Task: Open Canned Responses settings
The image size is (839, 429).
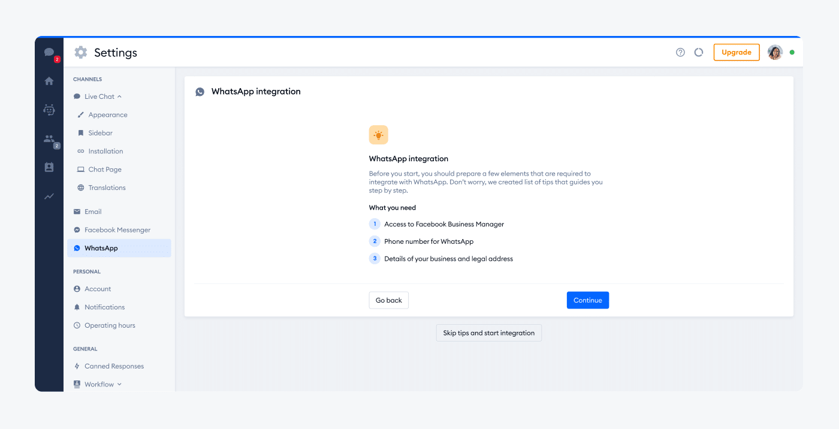Action: (114, 366)
